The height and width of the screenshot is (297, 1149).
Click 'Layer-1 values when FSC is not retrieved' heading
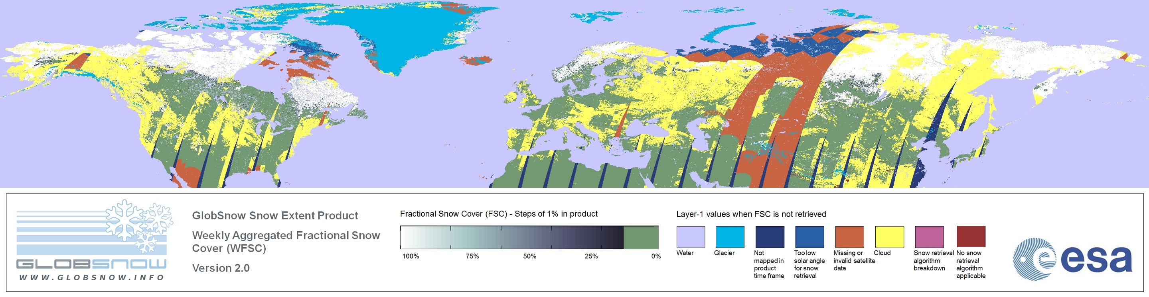(751, 214)
